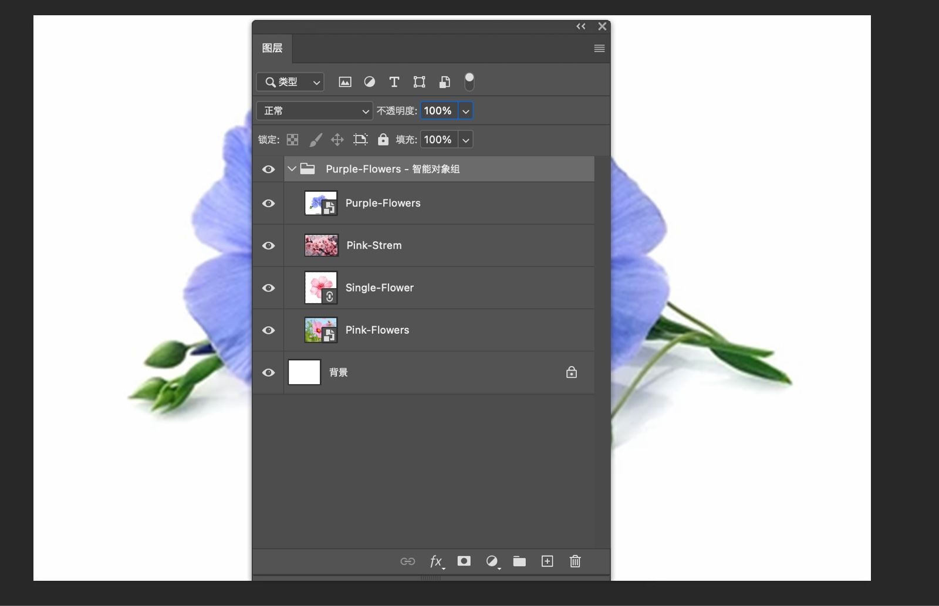
Task: Create a new layer plus icon
Action: [547, 561]
